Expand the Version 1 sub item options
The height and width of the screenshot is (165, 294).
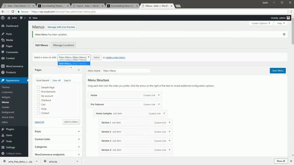click(170, 122)
